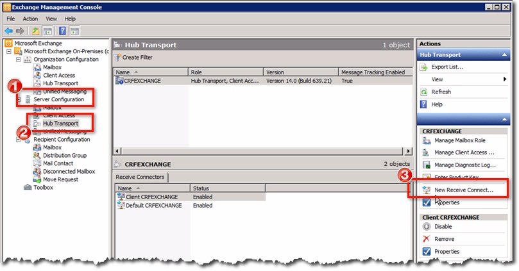
Task: Click Manage Mailbox Role action
Action: (x=460, y=140)
